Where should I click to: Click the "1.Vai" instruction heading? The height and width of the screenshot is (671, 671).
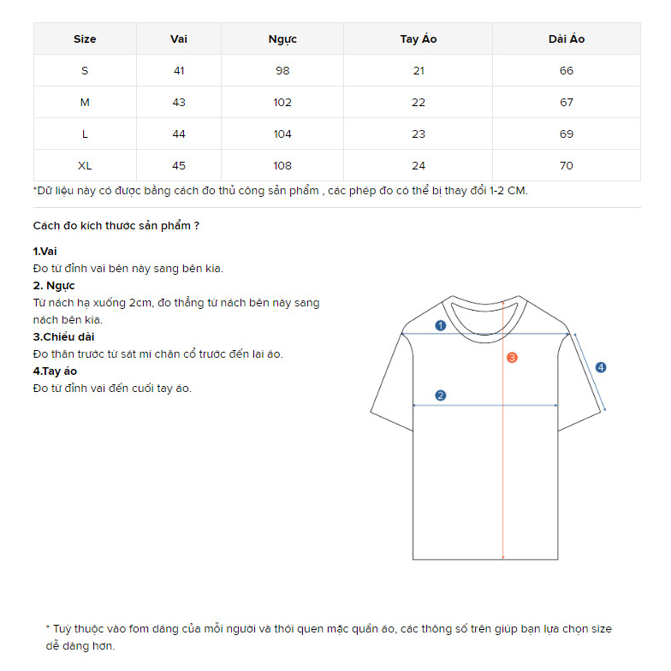tap(45, 252)
